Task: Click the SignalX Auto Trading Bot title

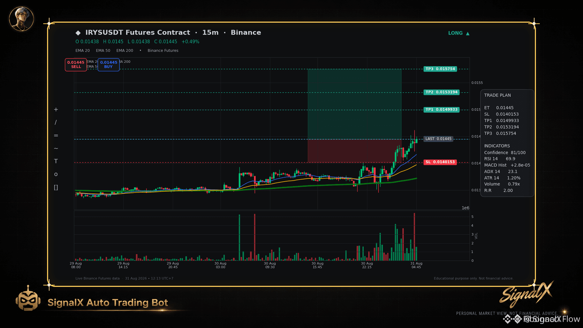Action: (x=108, y=303)
